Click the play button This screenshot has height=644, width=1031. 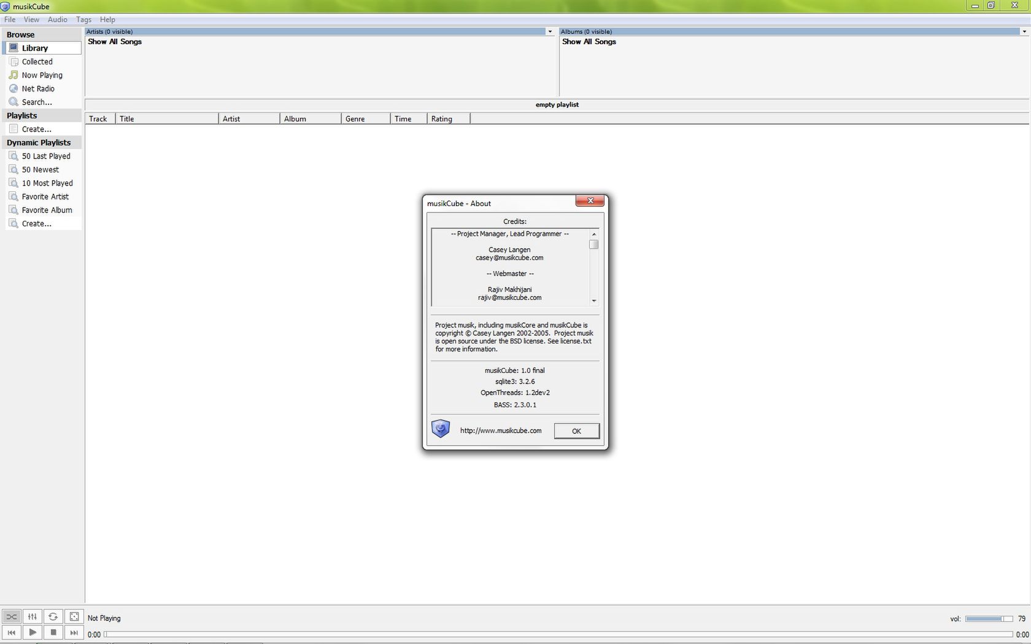pos(33,632)
